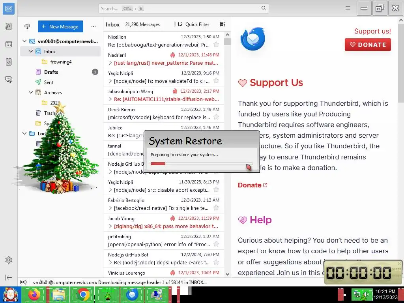This screenshot has height=303, width=404.
Task: Open the Calendar space
Action: coord(9,44)
